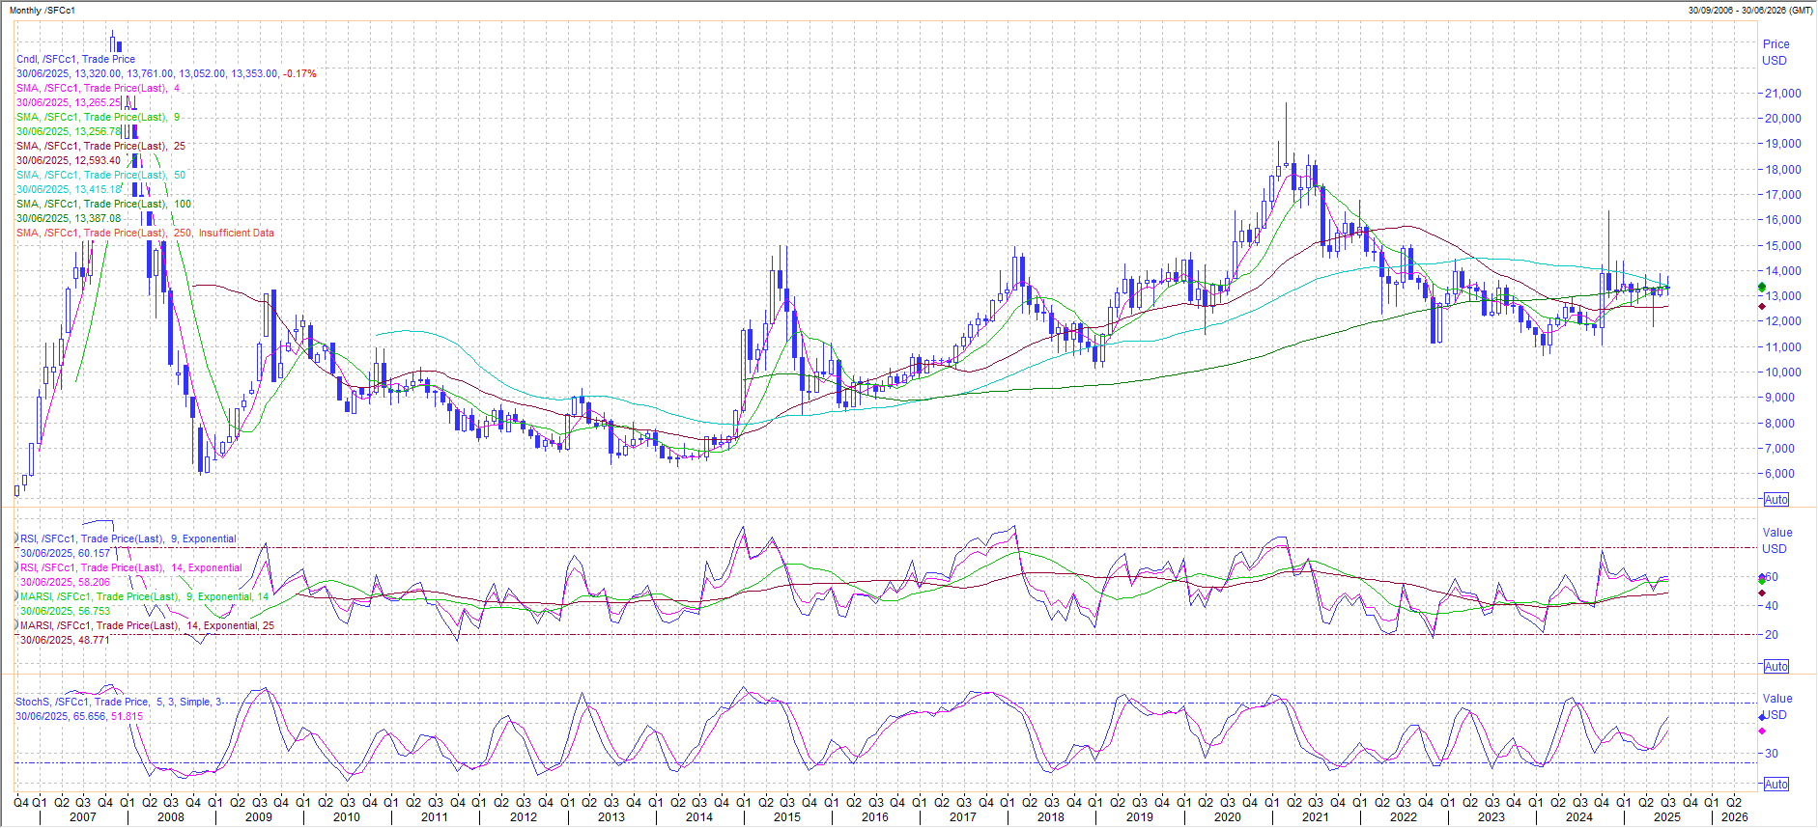Click the 20 label on RSI axis
This screenshot has width=1818, height=828.
coord(1772,635)
